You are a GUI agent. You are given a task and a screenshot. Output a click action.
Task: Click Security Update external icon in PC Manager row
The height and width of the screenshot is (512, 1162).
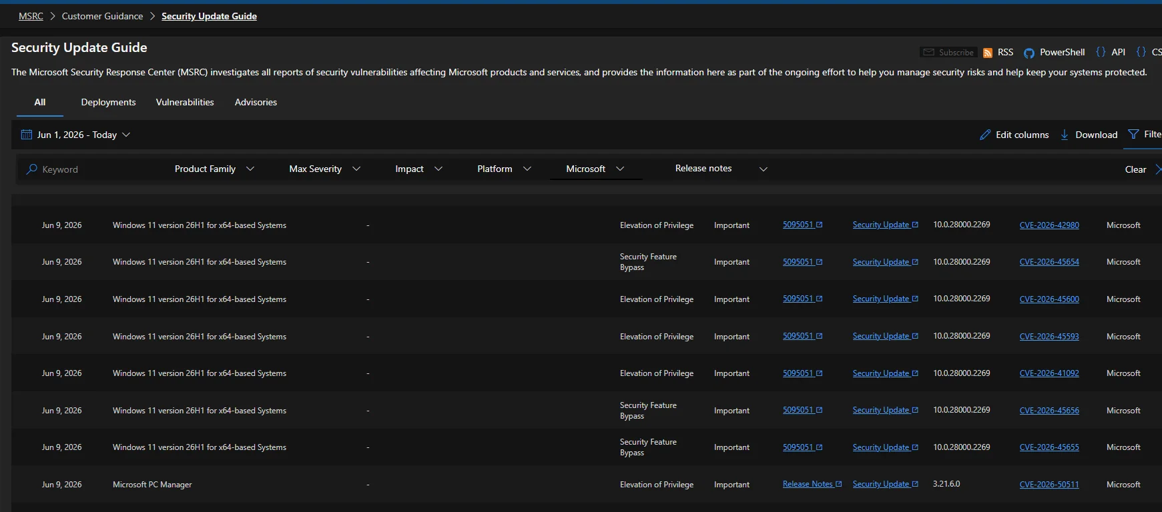[915, 484]
